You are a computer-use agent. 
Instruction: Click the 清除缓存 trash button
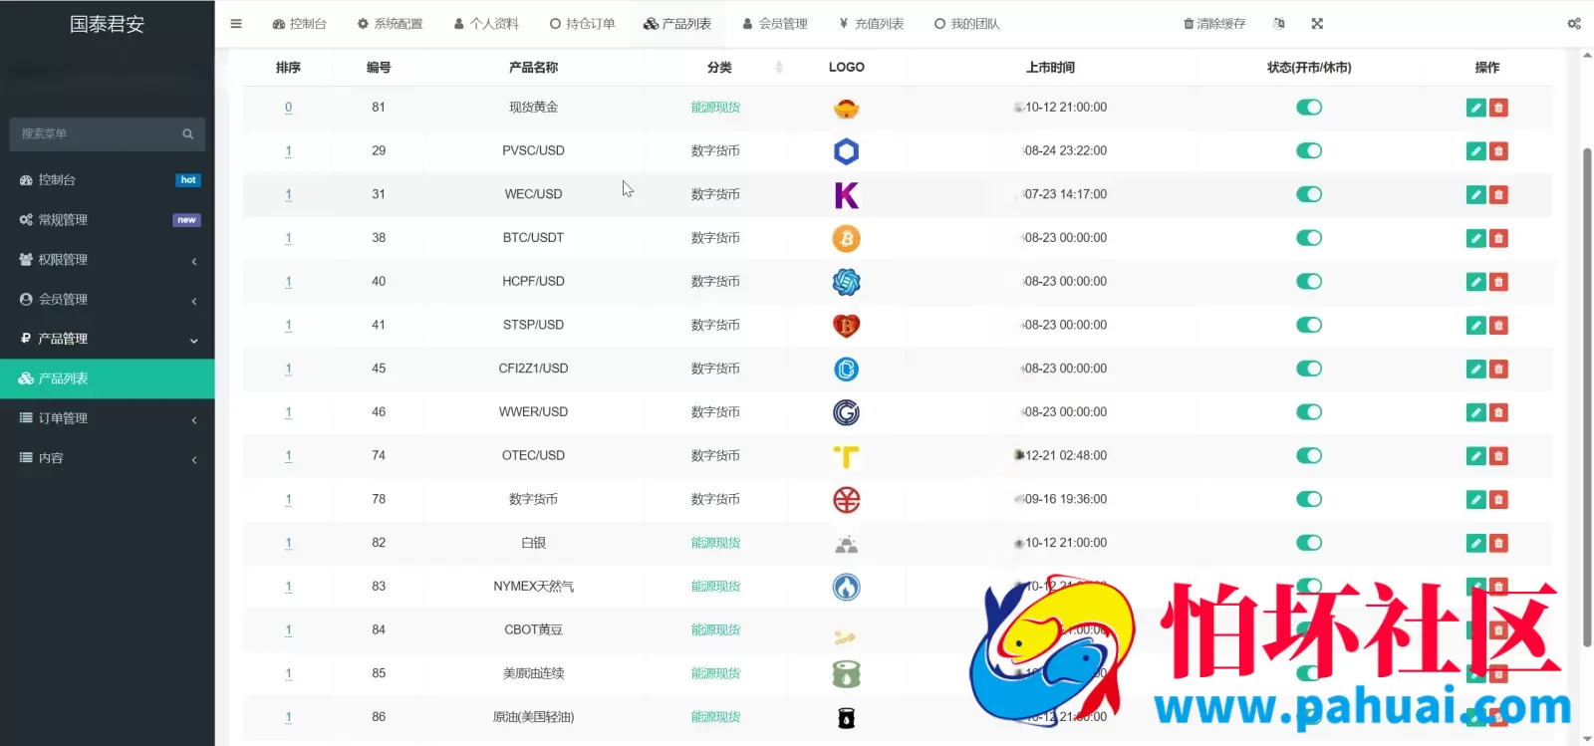(1214, 24)
